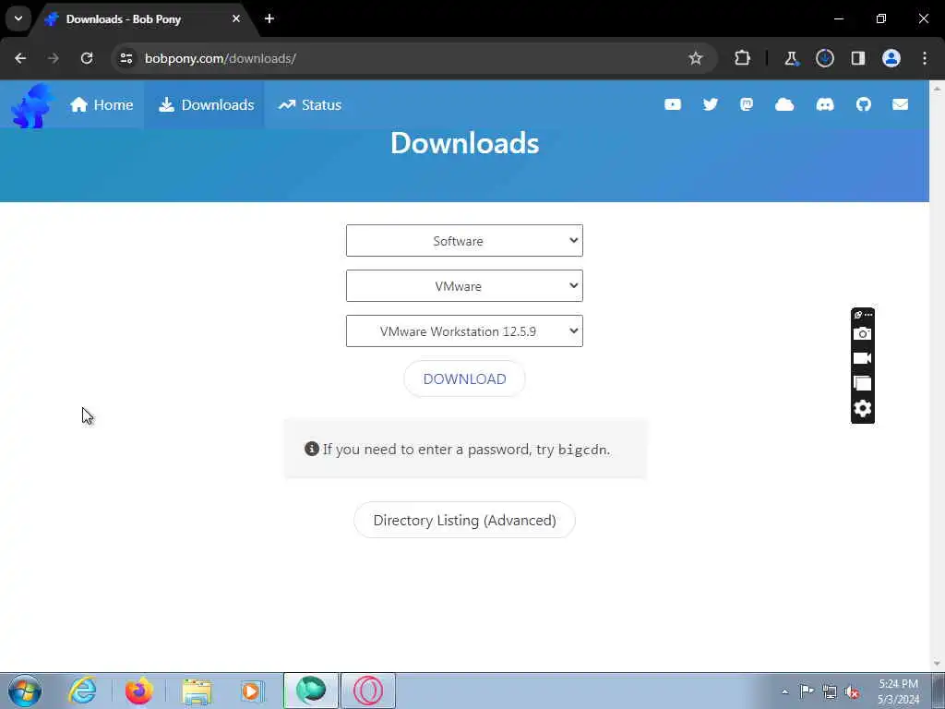Click the email envelope icon
This screenshot has height=709, width=945.
tap(901, 105)
